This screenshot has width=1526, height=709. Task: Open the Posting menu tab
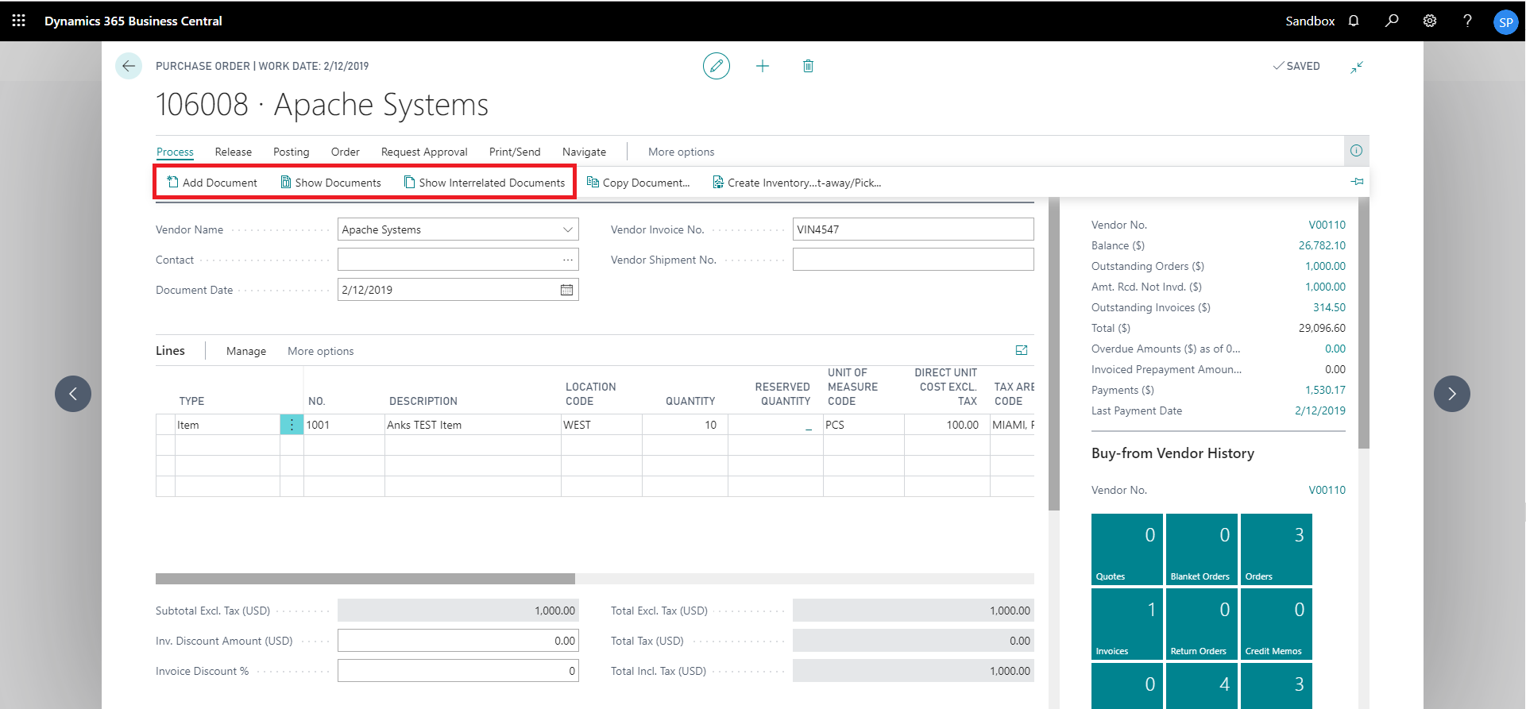(291, 152)
